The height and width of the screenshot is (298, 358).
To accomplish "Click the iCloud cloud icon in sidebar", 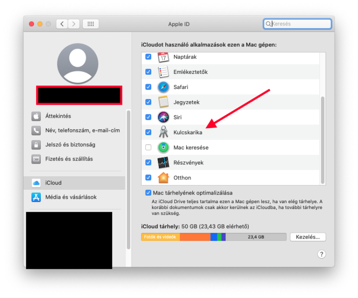I will pyautogui.click(x=36, y=183).
